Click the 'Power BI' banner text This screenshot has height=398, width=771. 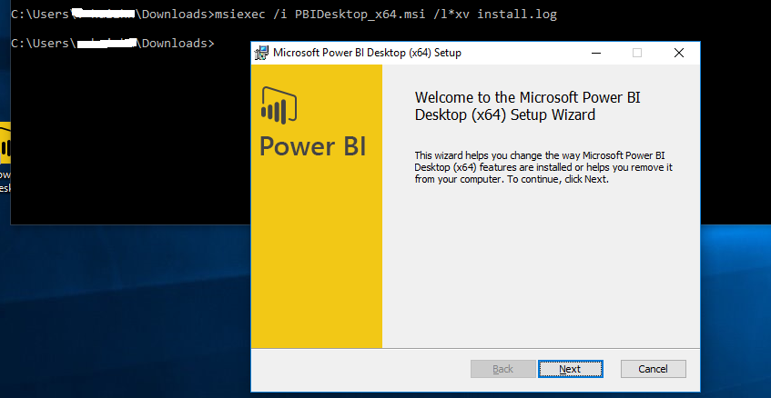click(313, 146)
